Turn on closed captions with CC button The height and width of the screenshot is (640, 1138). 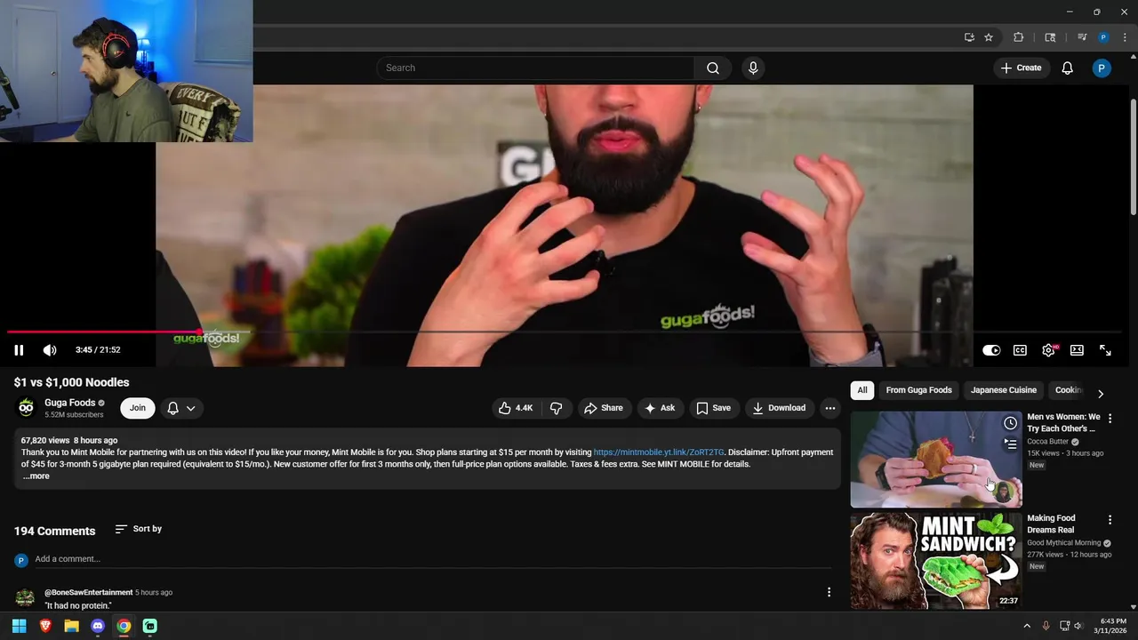(x=1020, y=350)
